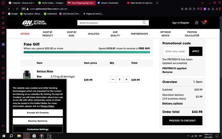This screenshot has width=222, height=139.
Task: Click the account profile icon in site header
Action: [197, 23]
